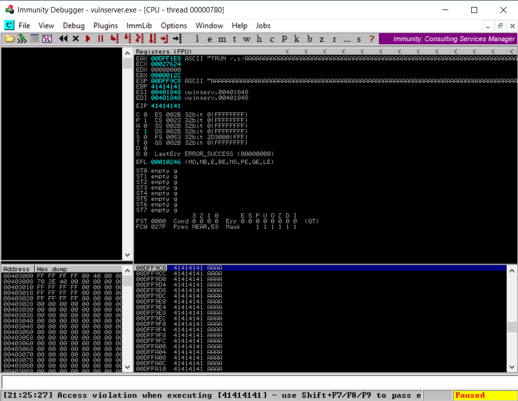Click the Trace over icon
The width and height of the screenshot is (518, 401).
[x=152, y=39]
